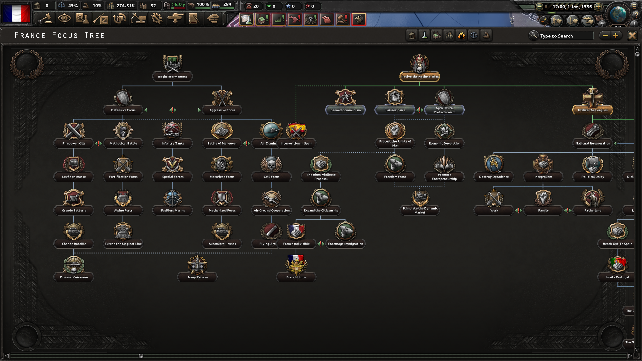Viewport: 642px width, 361px height.
Task: Click the soldier alert with red border
Action: 359,19
